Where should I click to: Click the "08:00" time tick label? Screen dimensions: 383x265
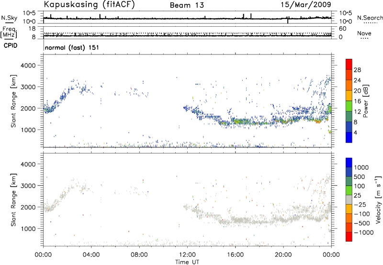coord(139,255)
